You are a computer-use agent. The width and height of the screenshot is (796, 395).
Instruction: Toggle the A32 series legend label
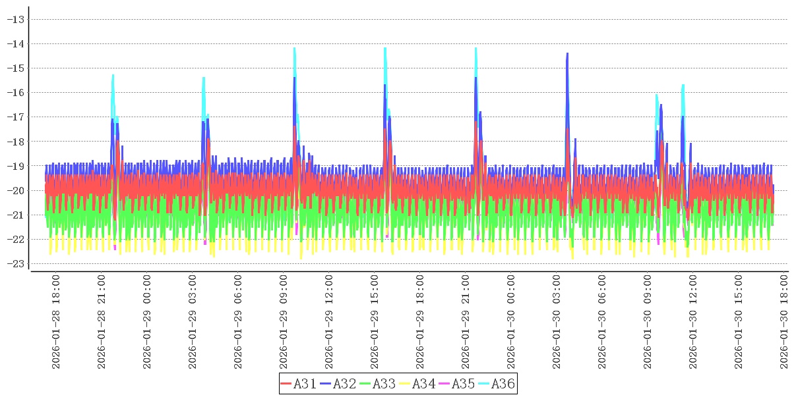coord(344,384)
